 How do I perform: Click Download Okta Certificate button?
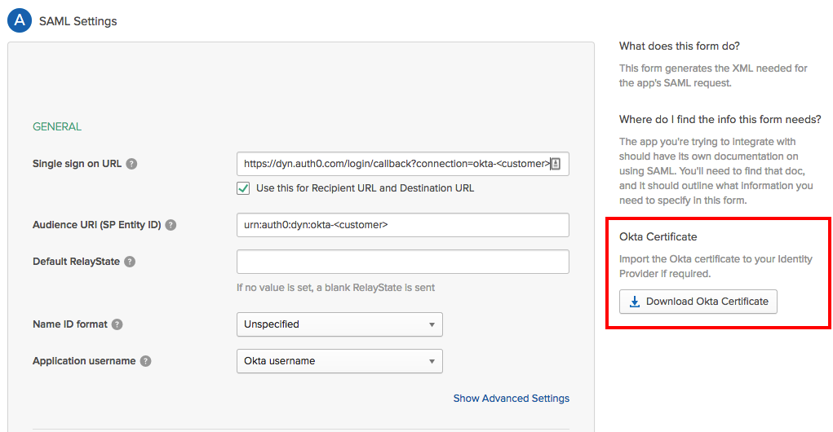click(698, 302)
